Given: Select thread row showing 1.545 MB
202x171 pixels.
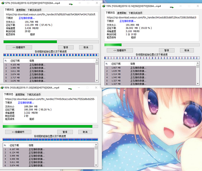Looking at the screenshot, I should [150, 77].
